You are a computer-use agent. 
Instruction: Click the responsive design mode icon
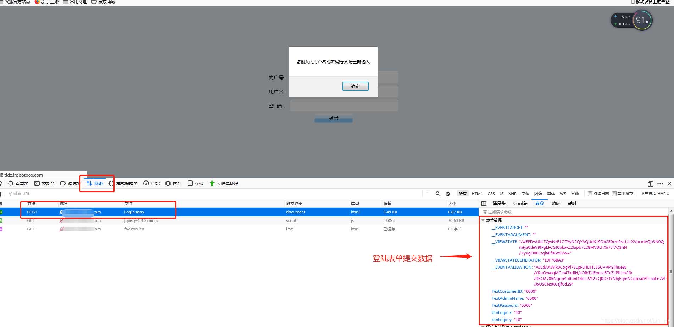(651, 183)
